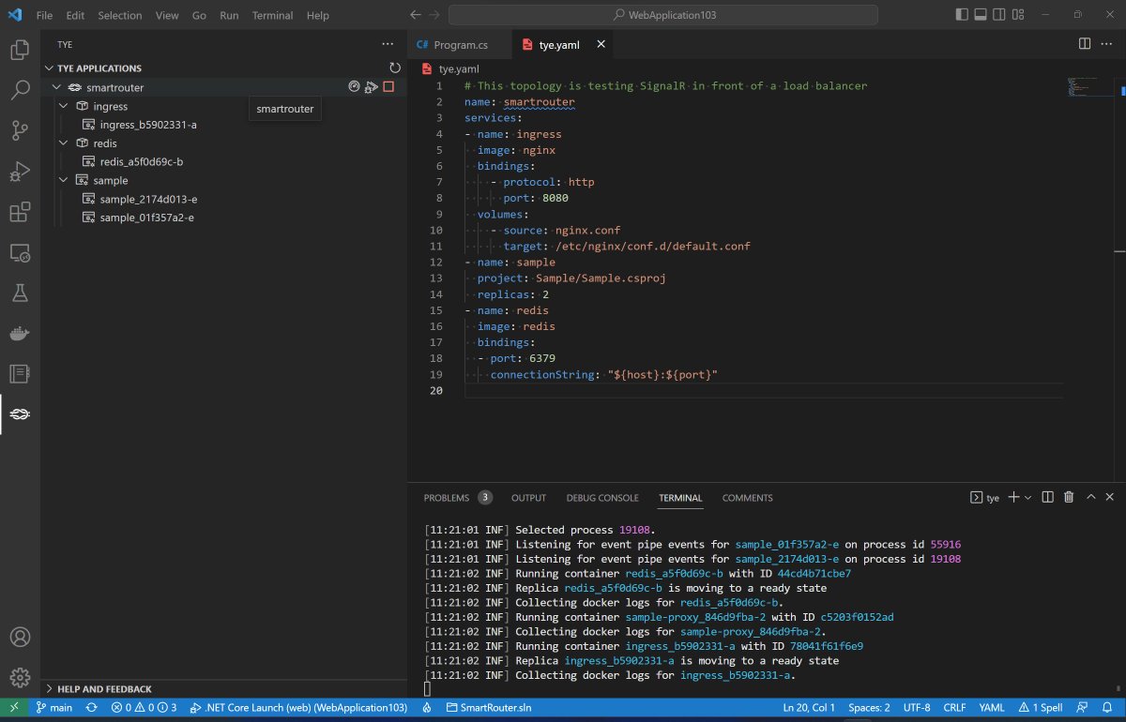Viewport: 1126px width, 722px height.
Task: Toggle secondary side bar visibility
Action: tap(1000, 15)
